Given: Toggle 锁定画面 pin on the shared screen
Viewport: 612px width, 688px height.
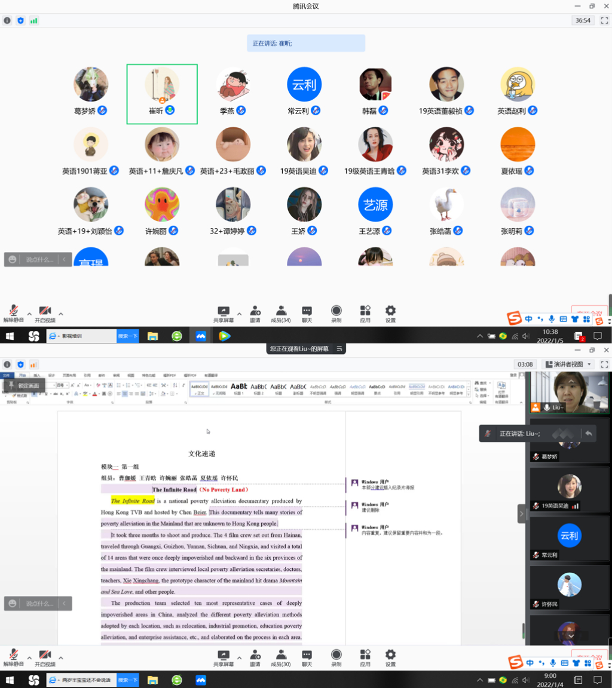Looking at the screenshot, I should (x=24, y=386).
